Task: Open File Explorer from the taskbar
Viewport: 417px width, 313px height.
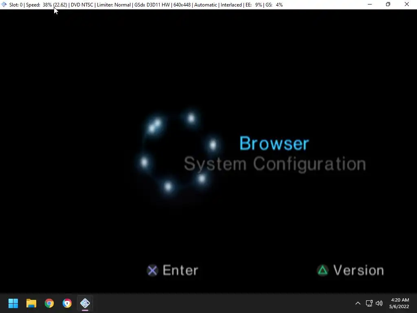Action: click(31, 303)
